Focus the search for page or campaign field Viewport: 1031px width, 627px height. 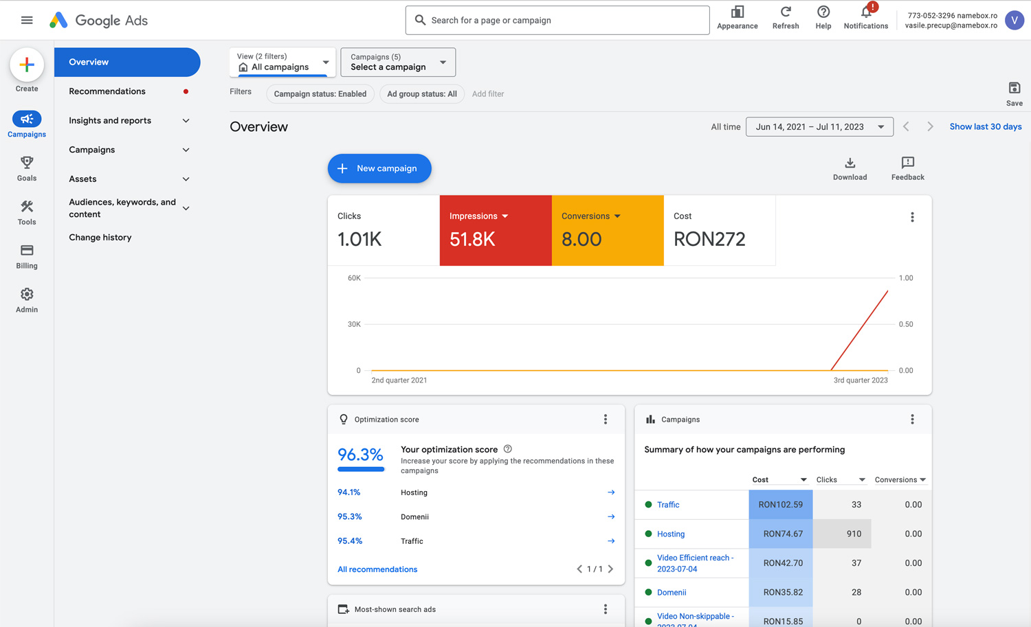(x=557, y=21)
